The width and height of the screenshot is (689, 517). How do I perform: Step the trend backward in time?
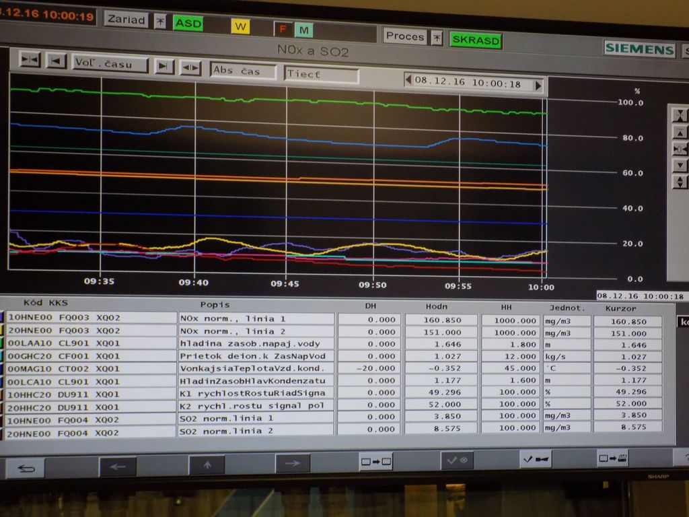click(x=56, y=61)
